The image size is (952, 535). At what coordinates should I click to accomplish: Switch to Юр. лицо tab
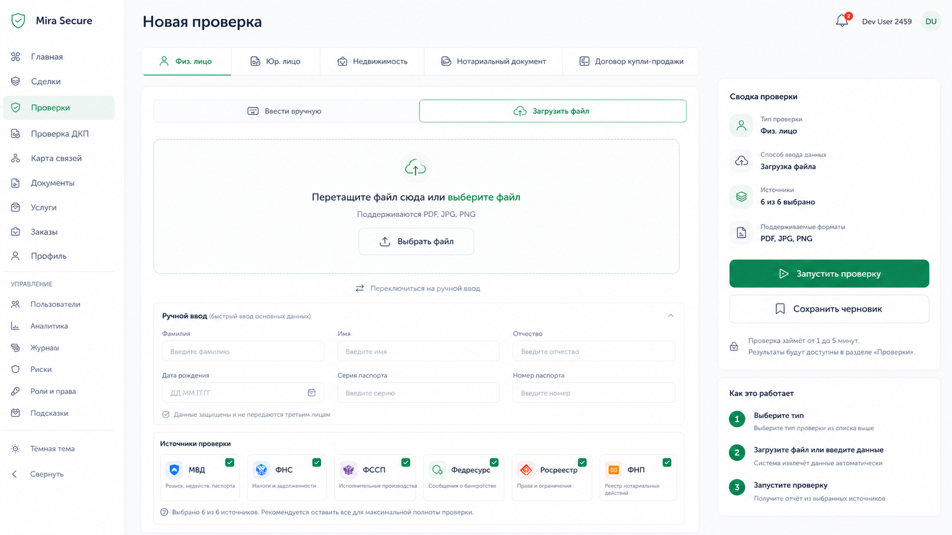click(276, 61)
